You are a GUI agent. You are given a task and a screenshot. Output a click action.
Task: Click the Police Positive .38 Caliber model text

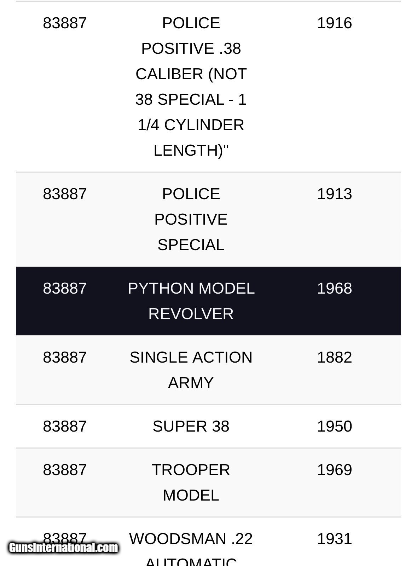[x=191, y=87]
